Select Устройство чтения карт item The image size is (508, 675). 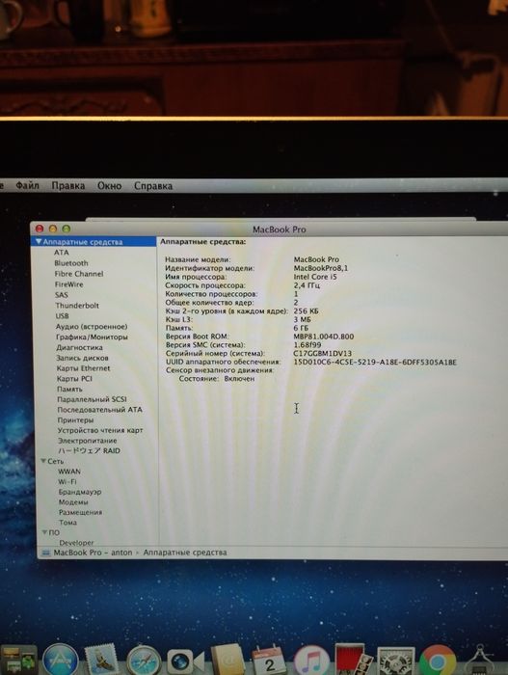tap(100, 430)
